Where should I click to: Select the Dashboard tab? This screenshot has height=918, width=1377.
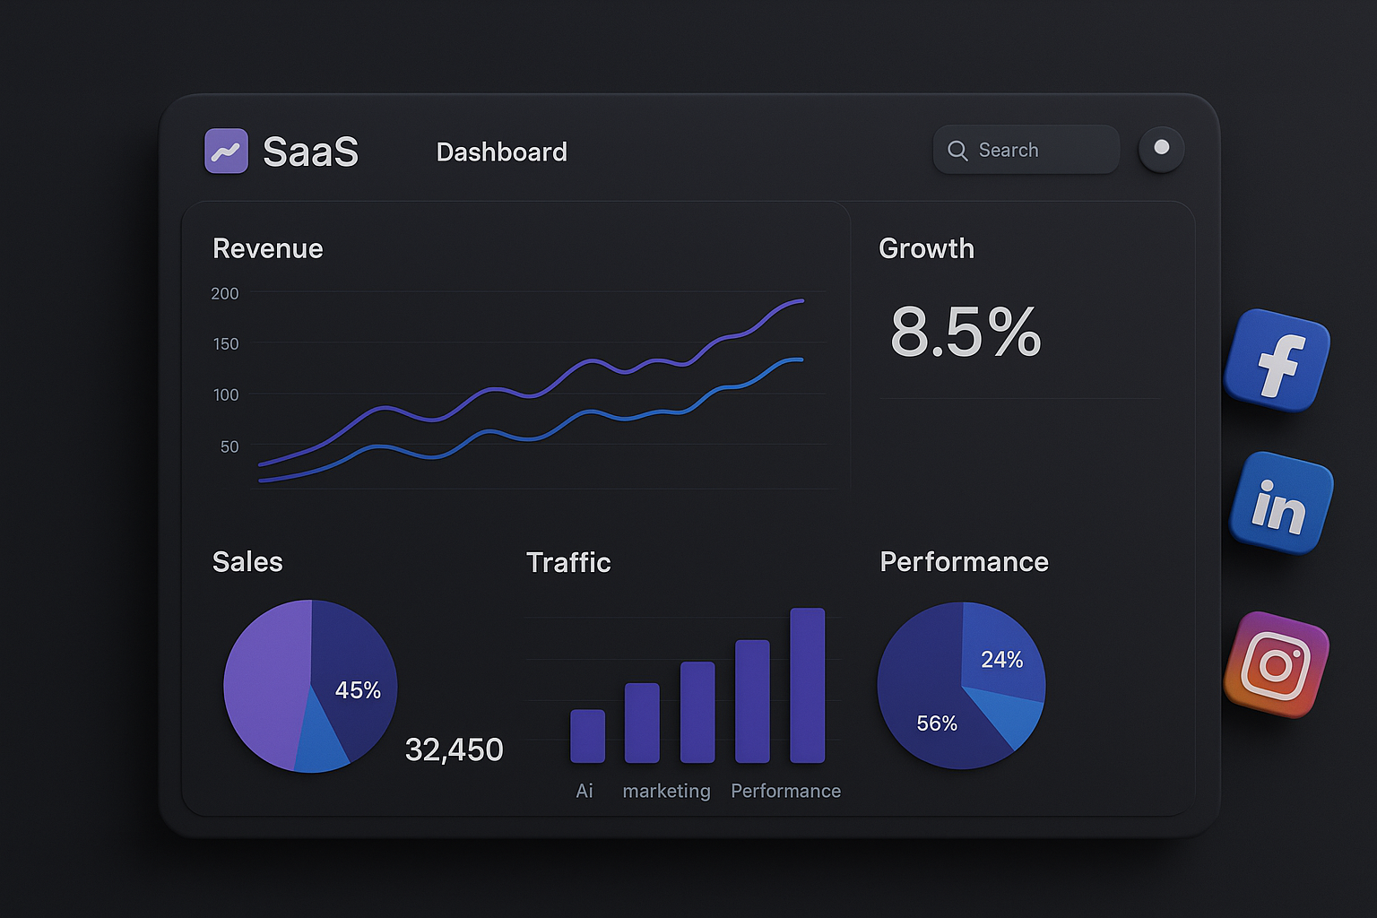502,152
